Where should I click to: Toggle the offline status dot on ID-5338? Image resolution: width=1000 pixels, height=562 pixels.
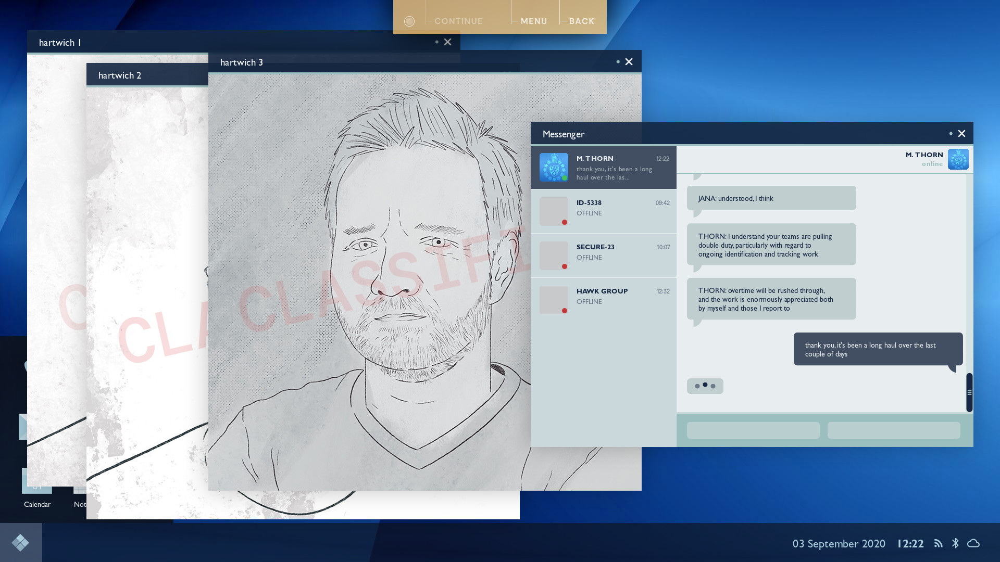[564, 222]
